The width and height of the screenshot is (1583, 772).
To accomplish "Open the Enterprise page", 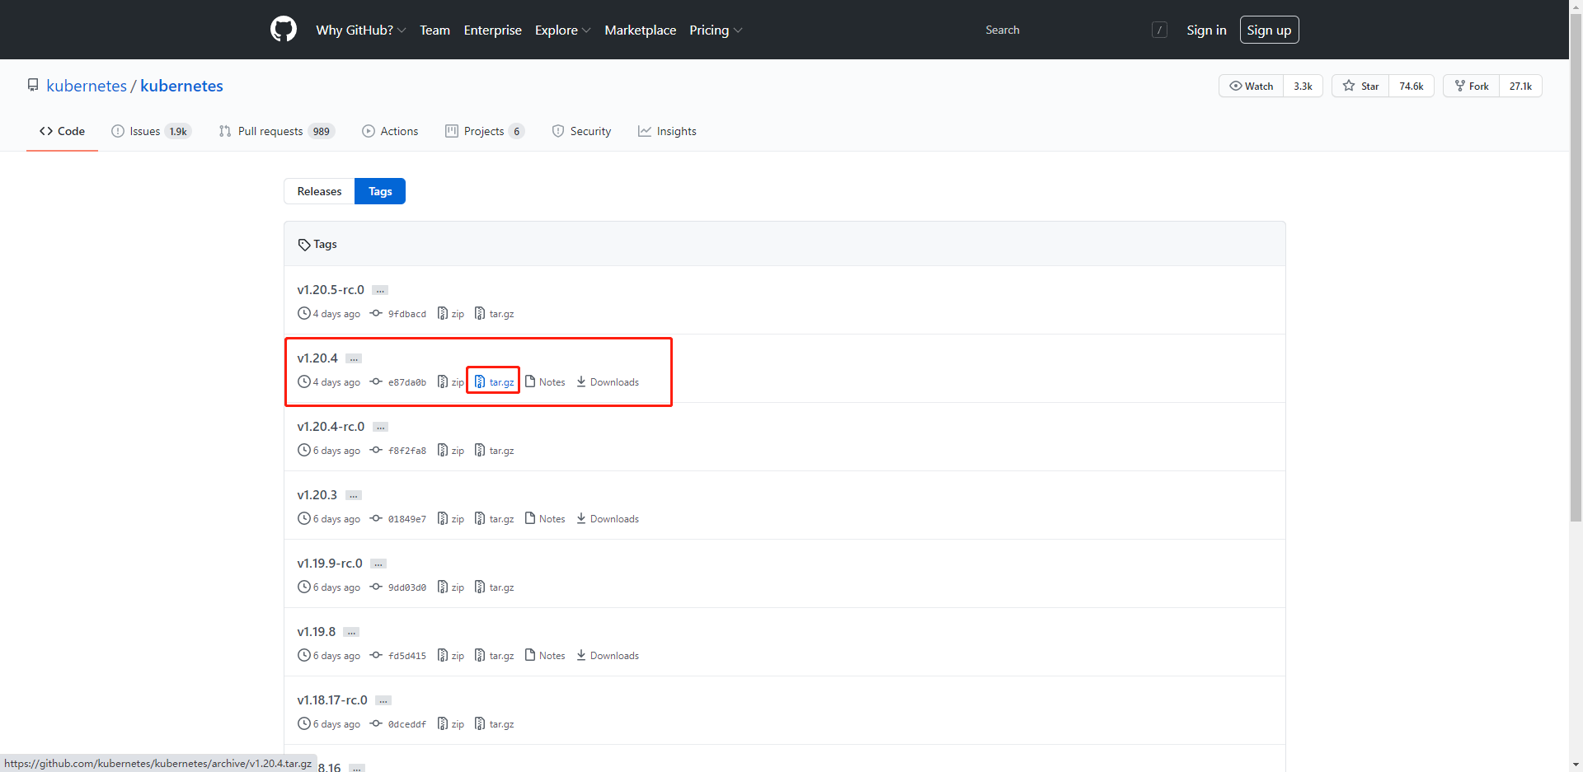I will 492,30.
